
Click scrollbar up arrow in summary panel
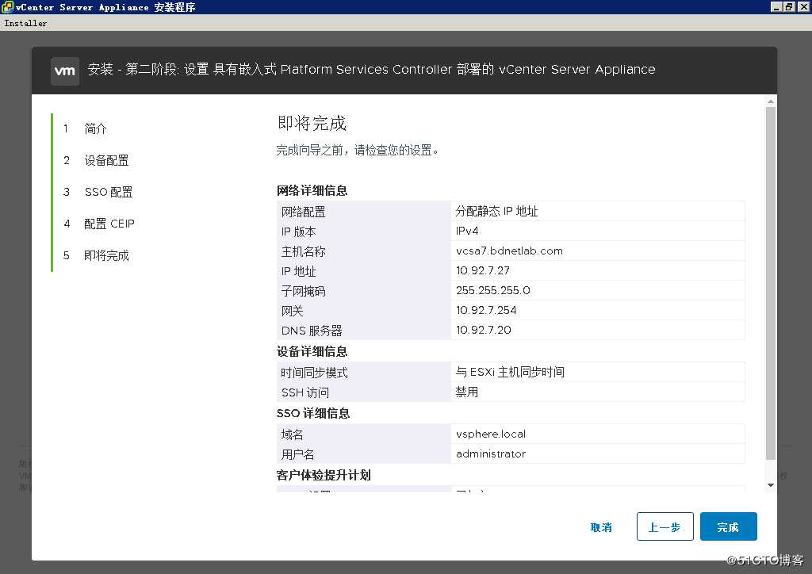[771, 101]
